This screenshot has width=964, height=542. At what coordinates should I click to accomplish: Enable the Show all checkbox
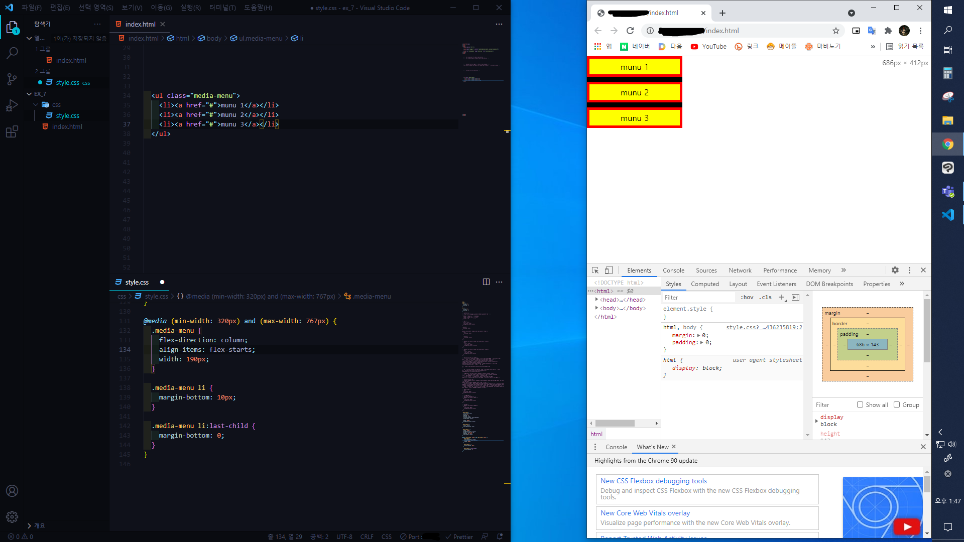[860, 404]
